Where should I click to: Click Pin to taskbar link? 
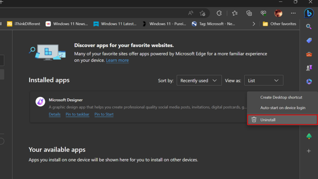click(77, 114)
